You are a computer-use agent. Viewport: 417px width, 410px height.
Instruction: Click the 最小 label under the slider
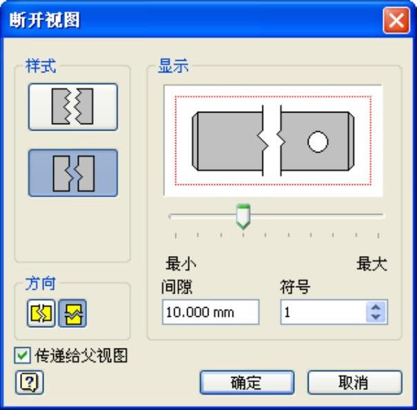coord(181,264)
